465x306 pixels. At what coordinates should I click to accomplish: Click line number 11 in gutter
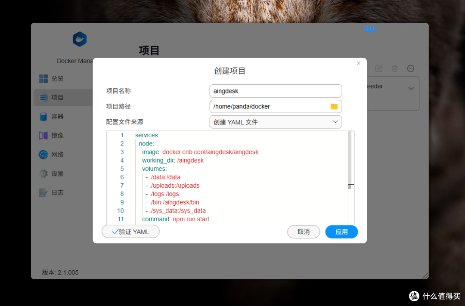(x=121, y=219)
